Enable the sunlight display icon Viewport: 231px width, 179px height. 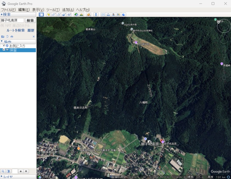tap(81, 14)
